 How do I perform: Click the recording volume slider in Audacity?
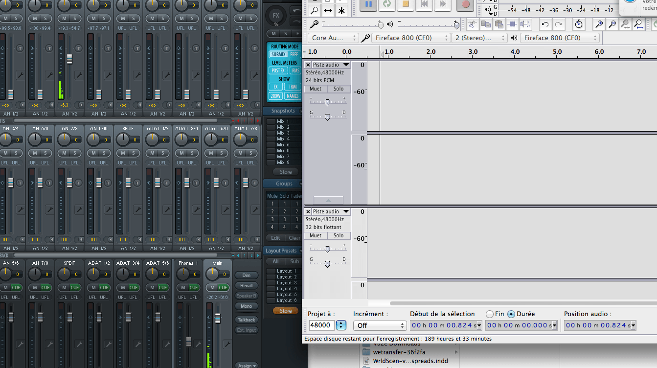(352, 24)
